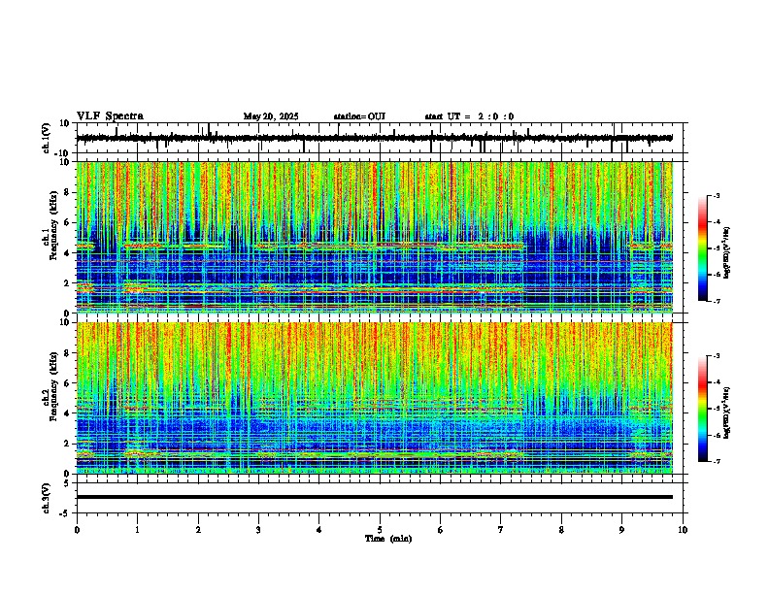Click the ch.2 "Frequency (kHz)" axis label

pyautogui.click(x=53, y=386)
